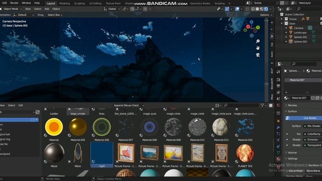Image resolution: width=322 pixels, height=181 pixels.
Task: Open Global transform orientation dropdown
Action: coord(112,9)
